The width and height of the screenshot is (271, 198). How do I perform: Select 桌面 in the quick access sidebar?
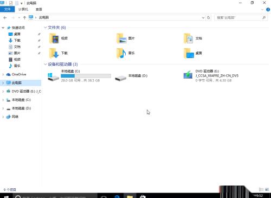[x=17, y=34]
